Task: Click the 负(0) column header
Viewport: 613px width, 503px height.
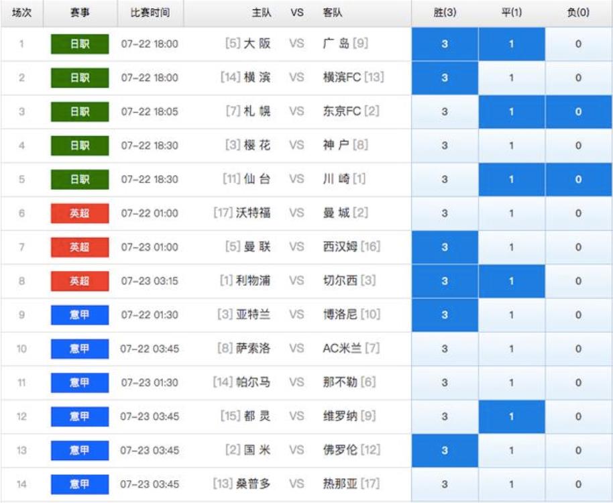Action: (579, 13)
